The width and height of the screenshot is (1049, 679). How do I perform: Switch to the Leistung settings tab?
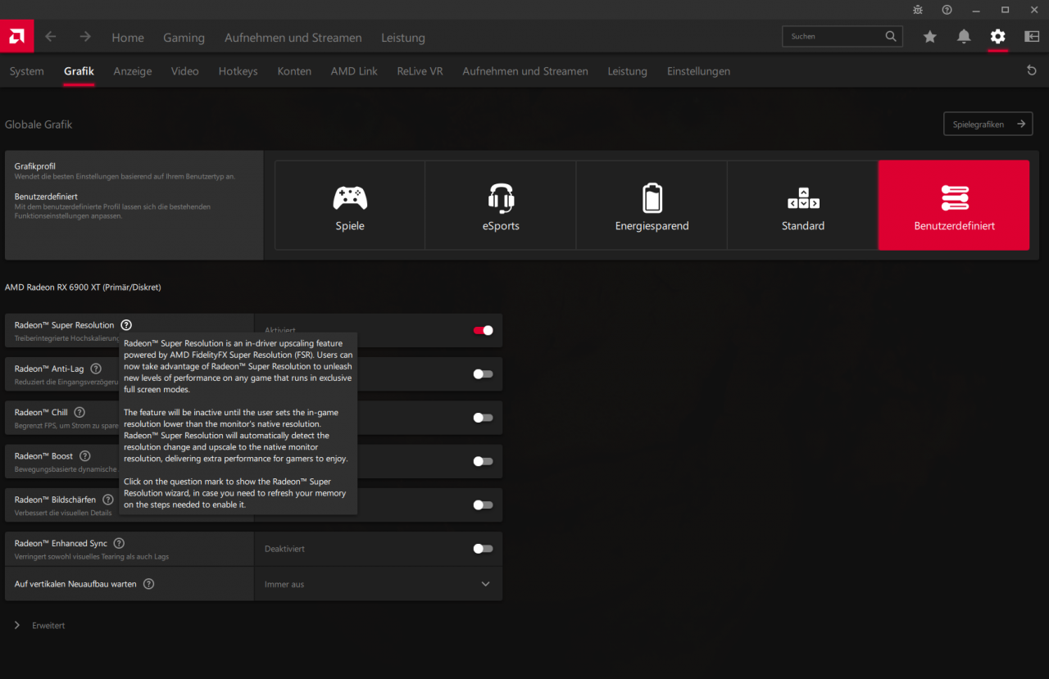(628, 71)
